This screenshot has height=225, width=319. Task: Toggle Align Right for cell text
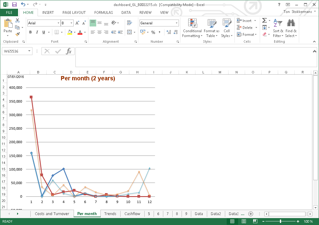tap(106, 32)
